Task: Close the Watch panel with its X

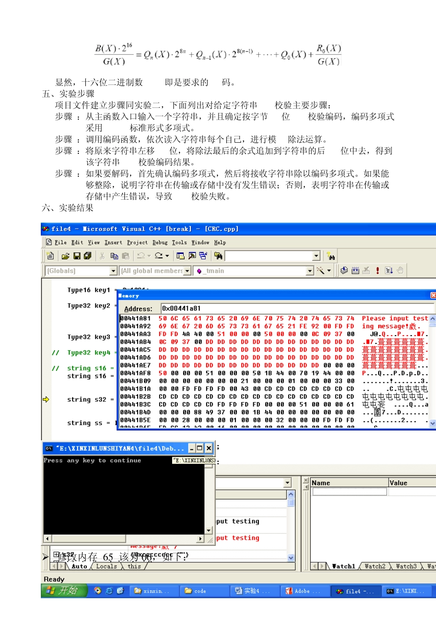Action: (306, 480)
